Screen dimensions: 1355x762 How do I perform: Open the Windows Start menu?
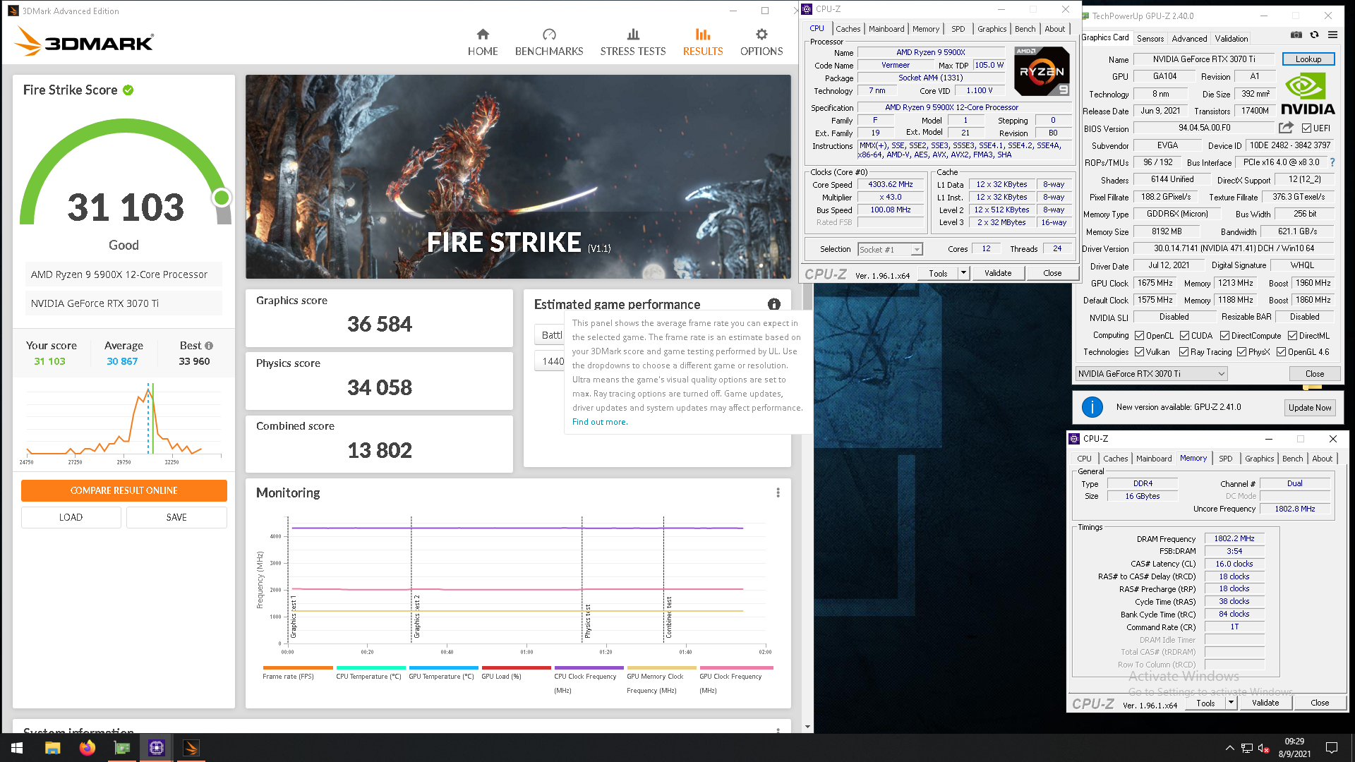pyautogui.click(x=17, y=748)
